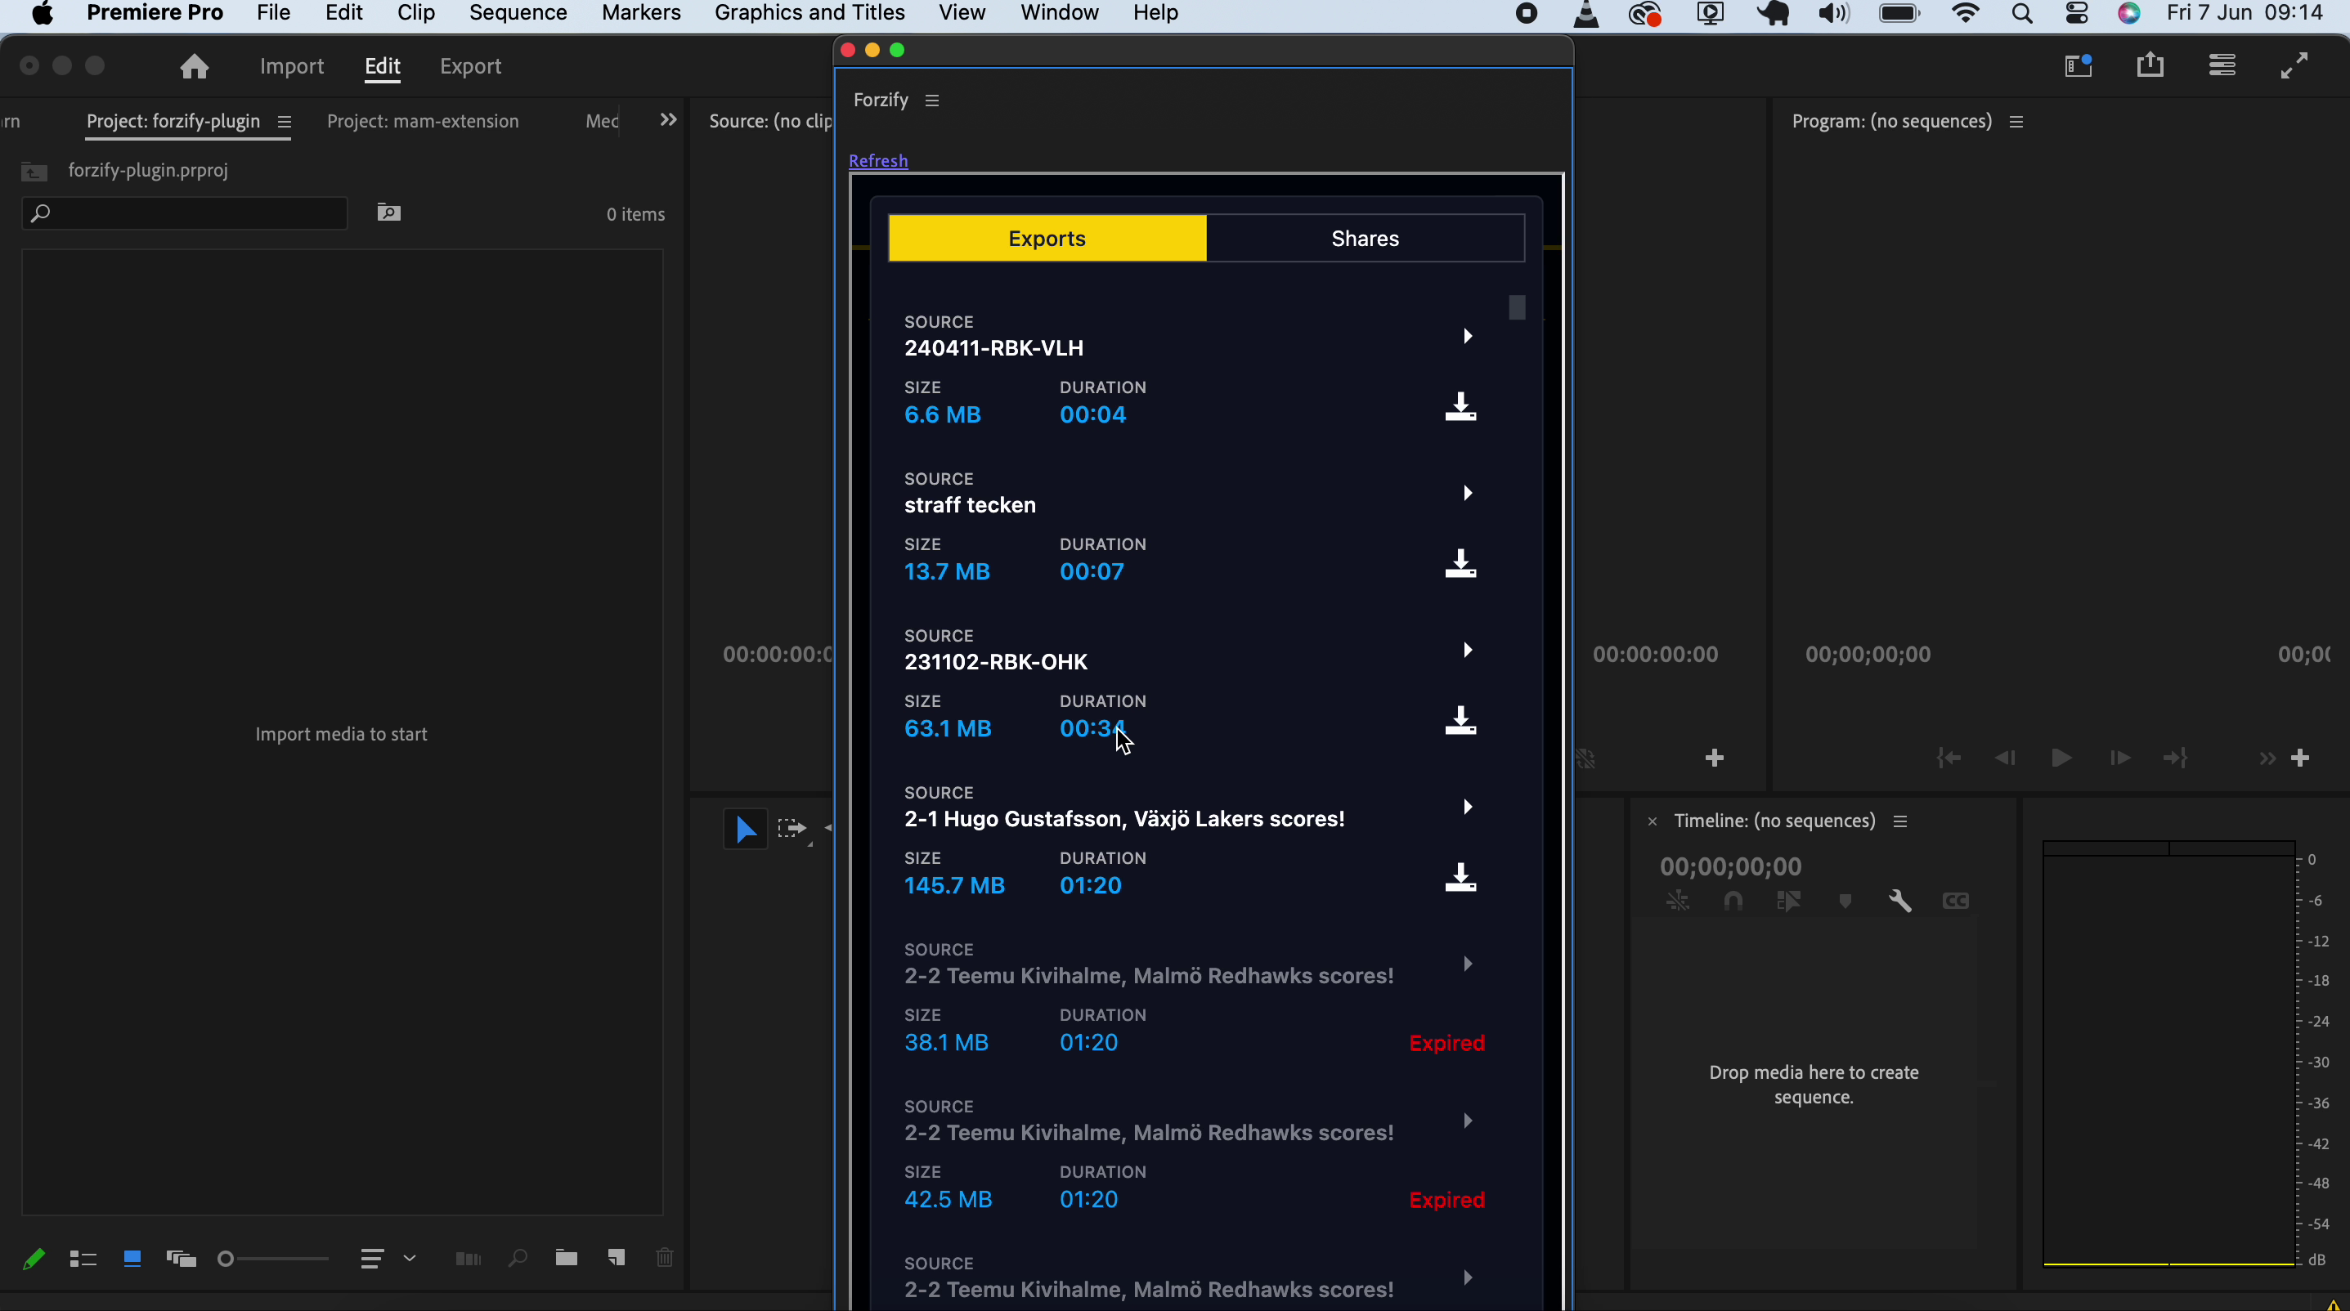Expand details for source 240411-RBK-VLH
The height and width of the screenshot is (1311, 2350).
click(x=1467, y=337)
